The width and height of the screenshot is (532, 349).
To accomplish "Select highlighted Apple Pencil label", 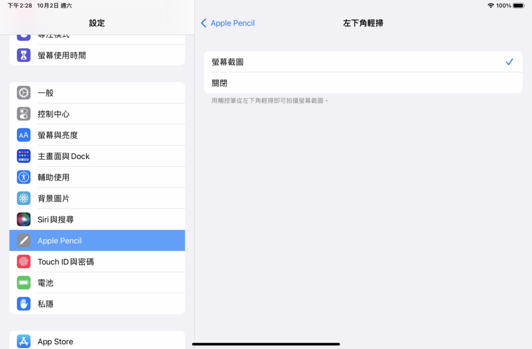I will tap(60, 240).
